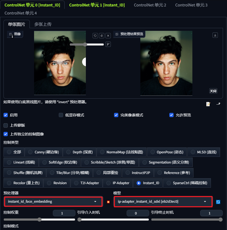227x230 pixels.
Task: Switch to the 多张上传 tab
Action: (43, 24)
